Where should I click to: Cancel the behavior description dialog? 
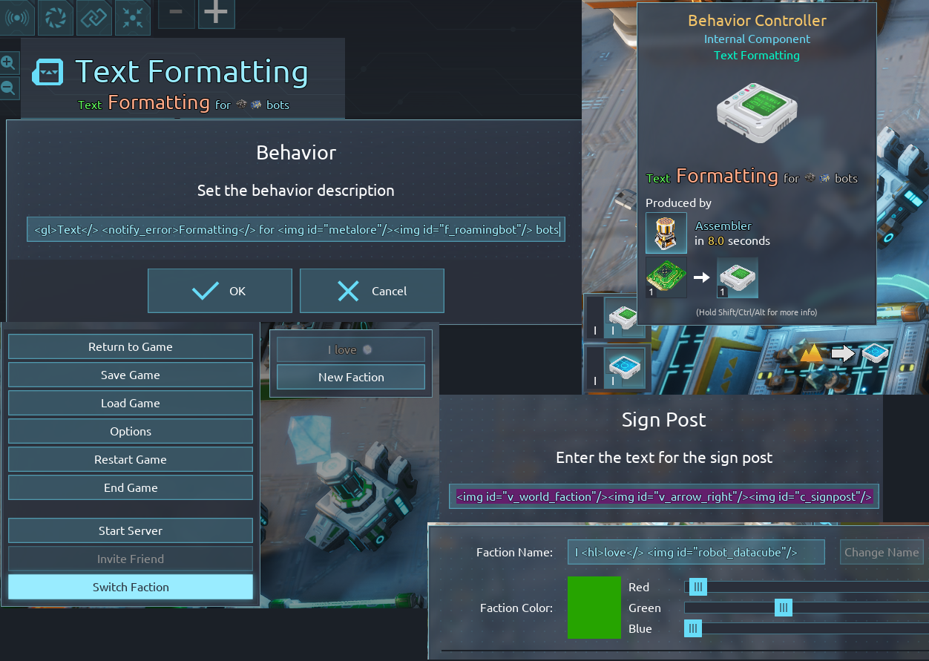(372, 291)
